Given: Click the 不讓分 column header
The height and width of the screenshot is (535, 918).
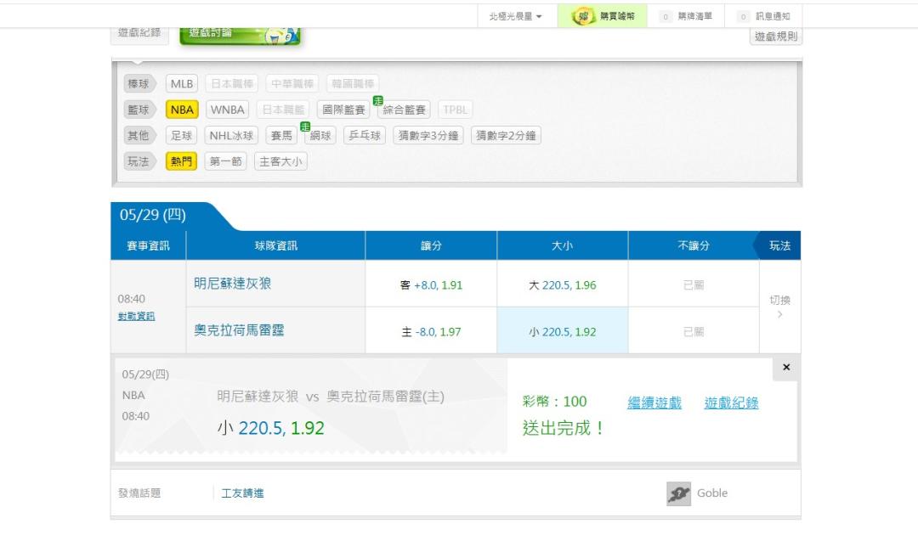Looking at the screenshot, I should 694,245.
